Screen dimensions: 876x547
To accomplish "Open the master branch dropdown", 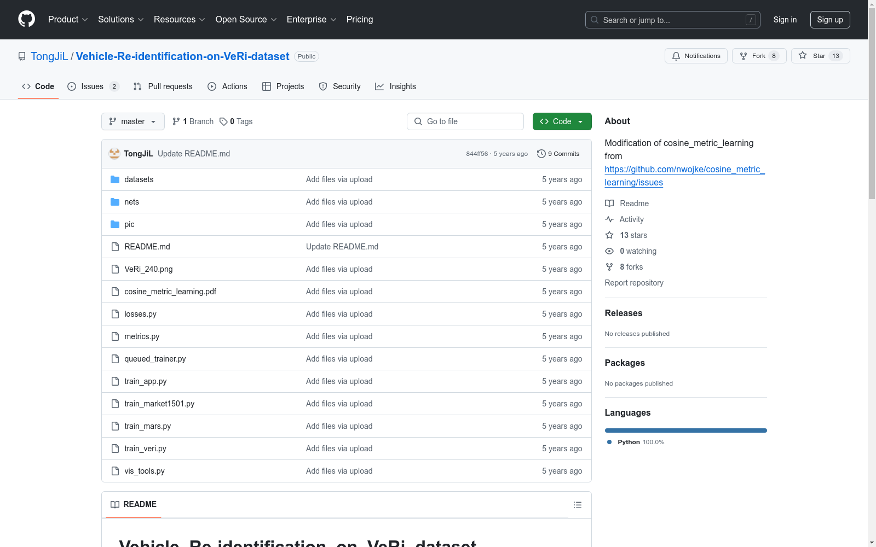I will coord(133,121).
